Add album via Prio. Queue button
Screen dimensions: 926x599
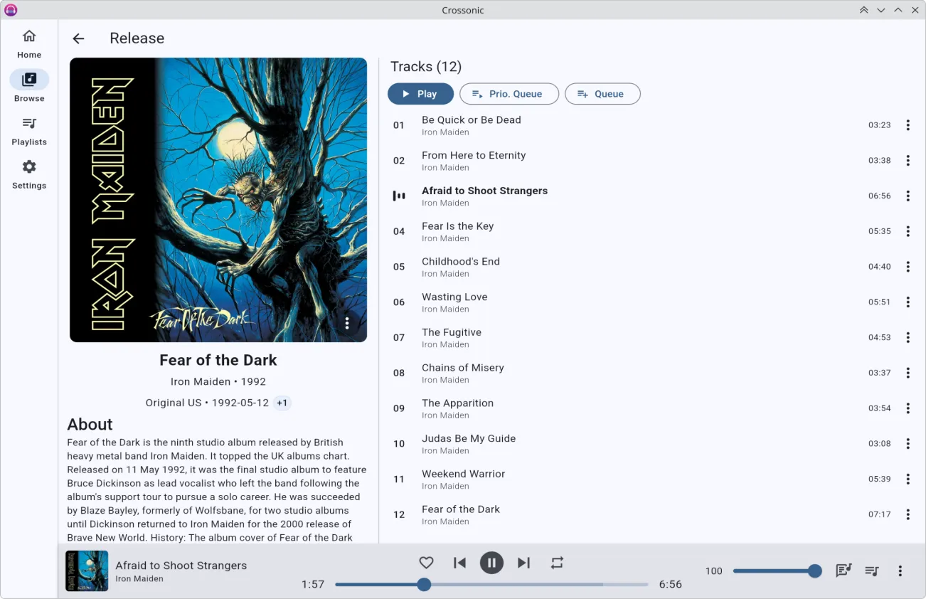(x=509, y=94)
